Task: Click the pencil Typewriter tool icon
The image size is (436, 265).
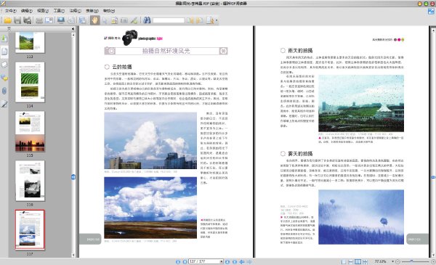Action: click(134, 20)
